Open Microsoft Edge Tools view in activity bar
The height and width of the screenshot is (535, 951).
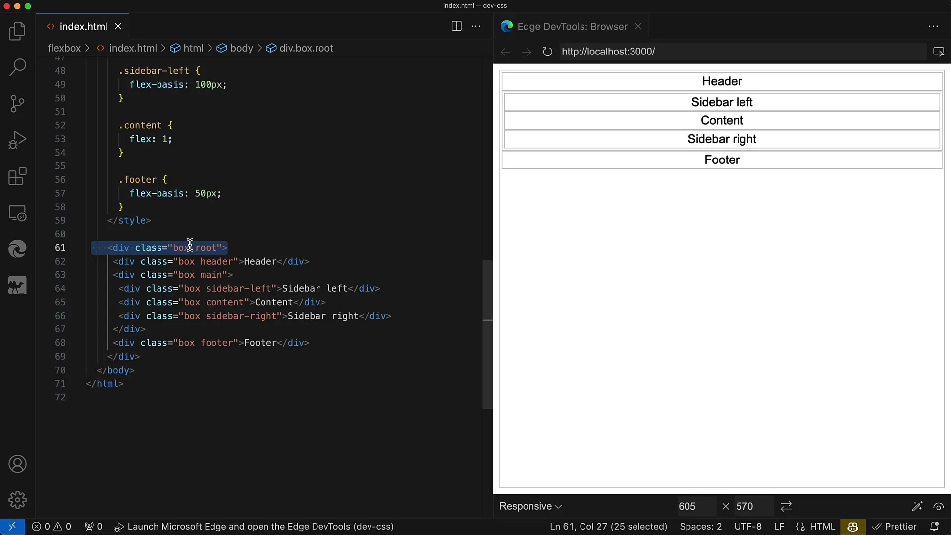(x=17, y=249)
